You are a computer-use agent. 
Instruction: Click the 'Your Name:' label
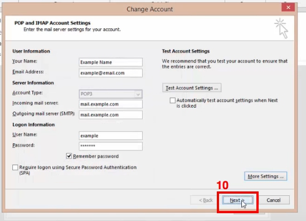coord(25,61)
